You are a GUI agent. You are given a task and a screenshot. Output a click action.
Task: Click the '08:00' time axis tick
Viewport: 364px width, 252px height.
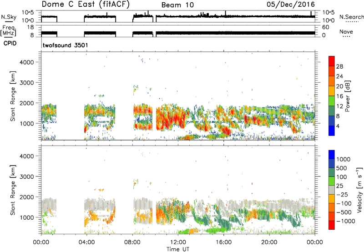click(132, 242)
